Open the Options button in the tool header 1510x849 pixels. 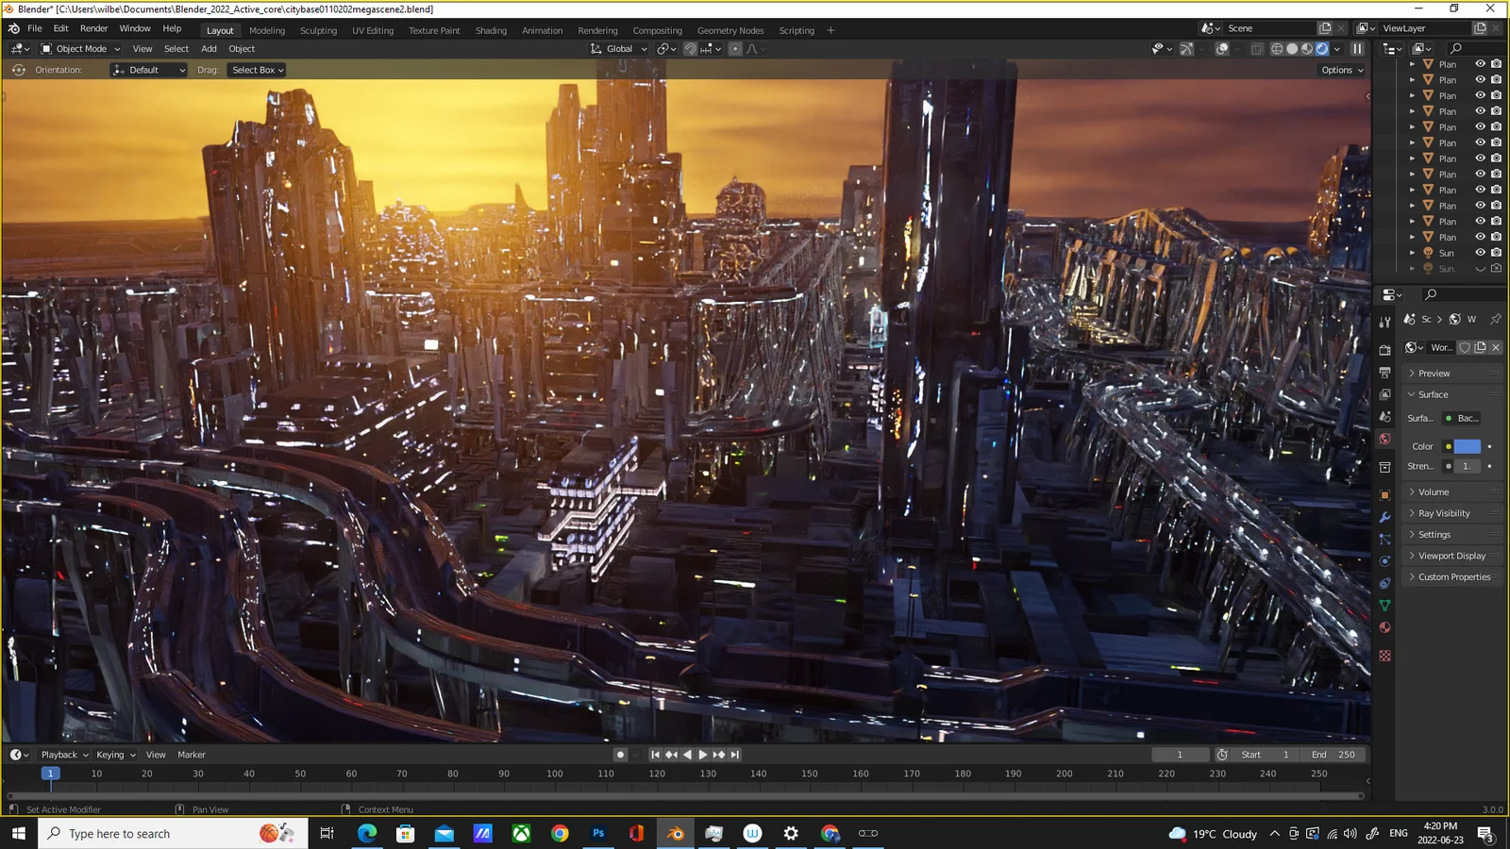coord(1339,69)
